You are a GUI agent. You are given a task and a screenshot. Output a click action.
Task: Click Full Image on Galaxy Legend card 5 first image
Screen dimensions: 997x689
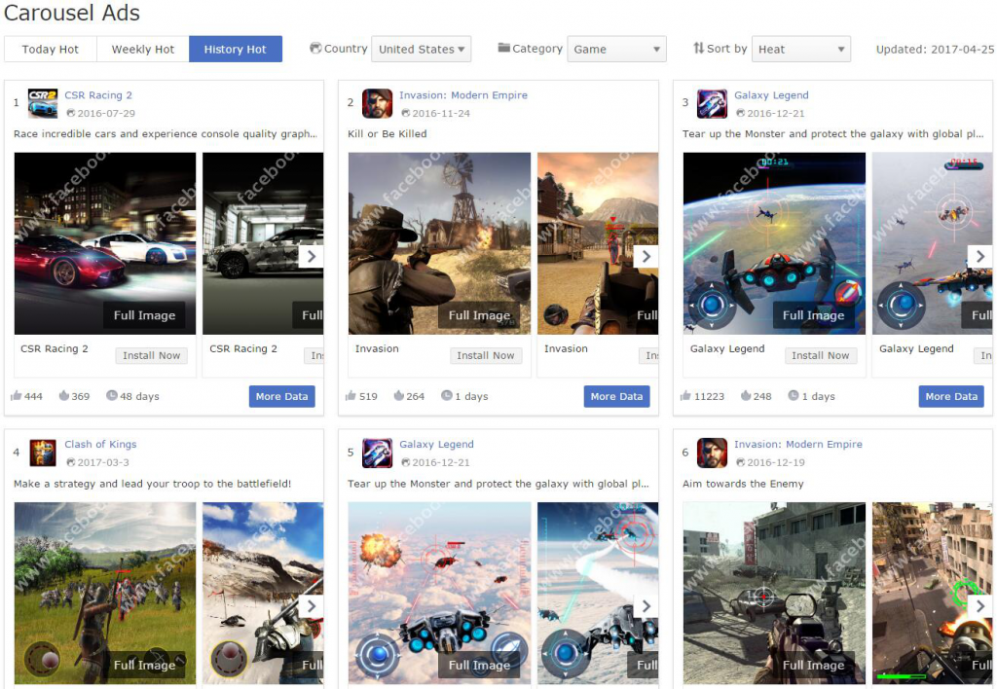479,665
